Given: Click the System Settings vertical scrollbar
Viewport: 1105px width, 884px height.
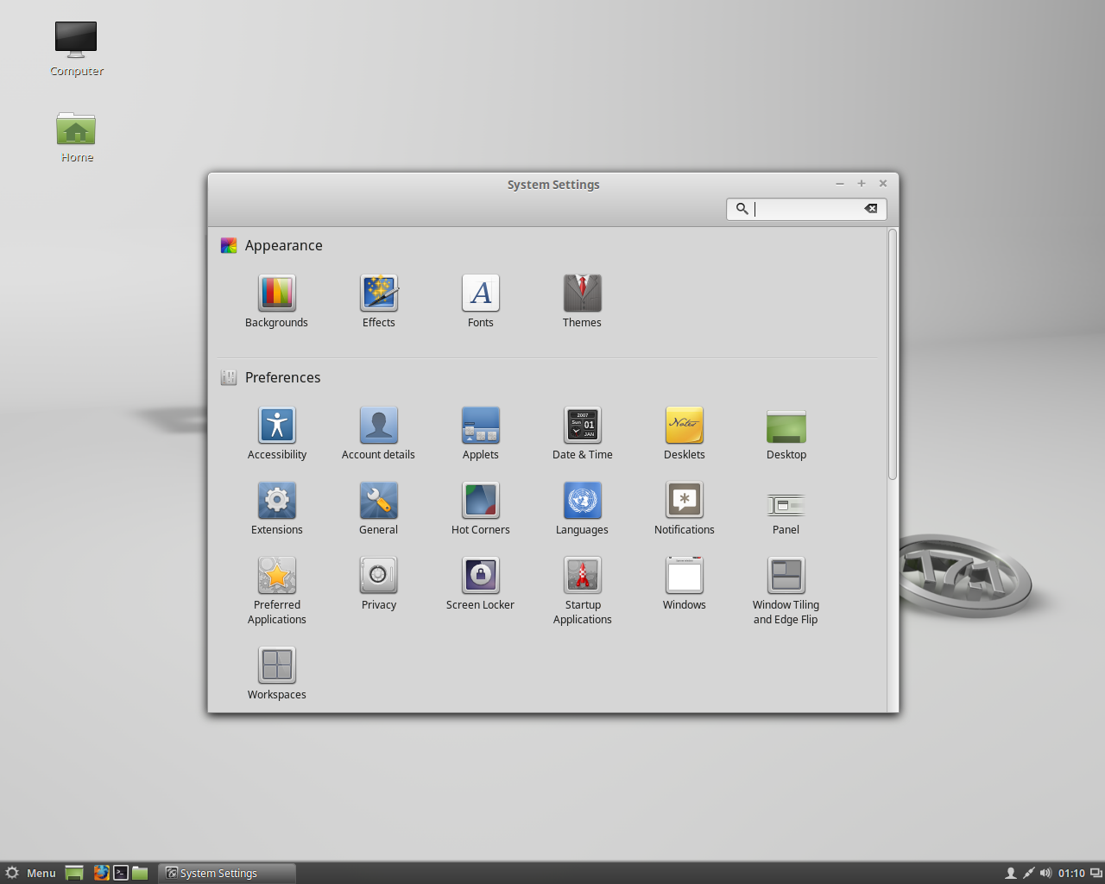Looking at the screenshot, I should (x=893, y=354).
